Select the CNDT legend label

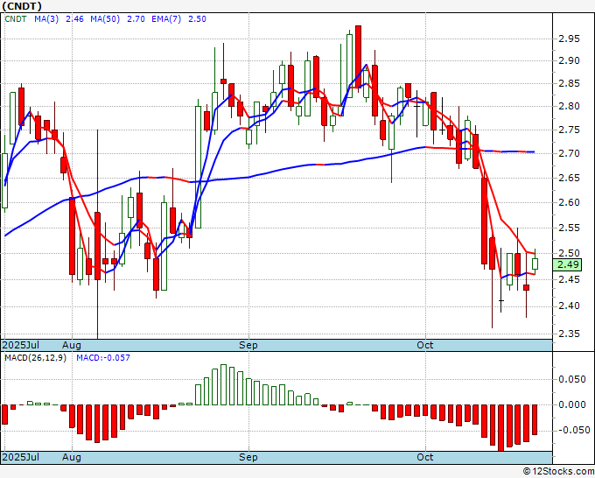pyautogui.click(x=16, y=19)
